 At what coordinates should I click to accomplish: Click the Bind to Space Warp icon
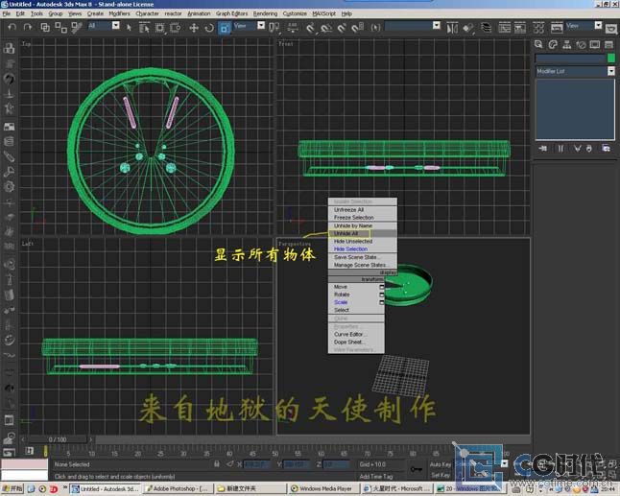pyautogui.click(x=77, y=27)
